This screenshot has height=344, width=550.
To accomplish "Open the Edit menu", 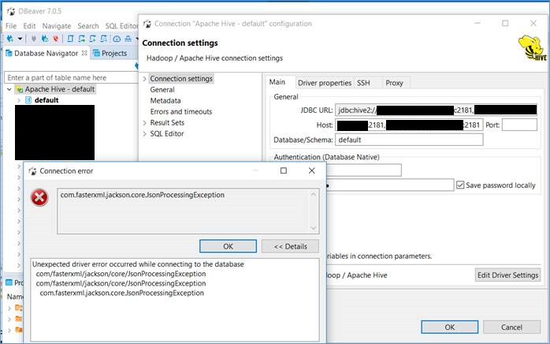I will tap(29, 26).
